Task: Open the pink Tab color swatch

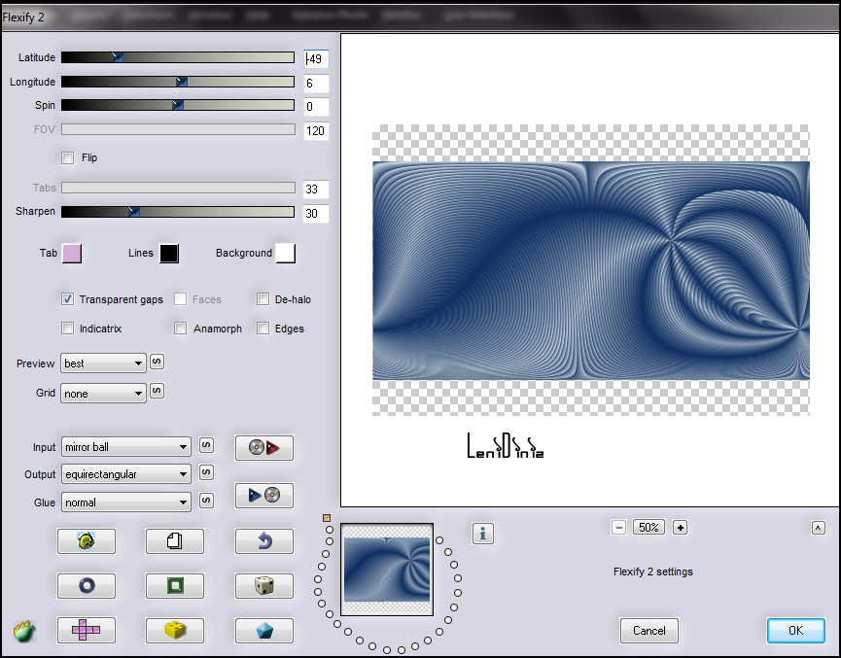Action: pyautogui.click(x=72, y=253)
